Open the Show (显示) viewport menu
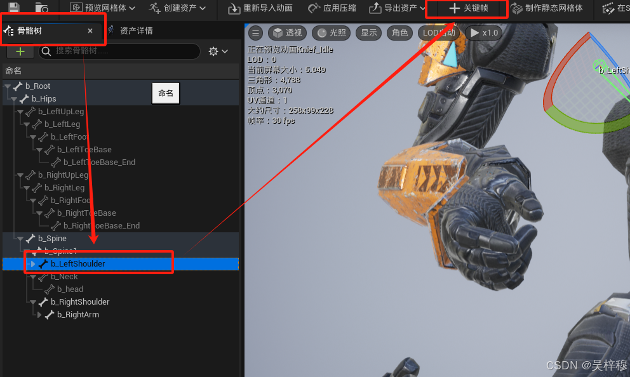This screenshot has height=377, width=630. [369, 33]
